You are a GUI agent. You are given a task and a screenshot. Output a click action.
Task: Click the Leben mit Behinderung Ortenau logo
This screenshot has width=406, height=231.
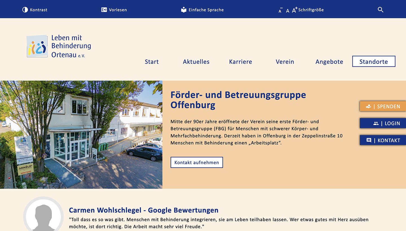pyautogui.click(x=59, y=46)
